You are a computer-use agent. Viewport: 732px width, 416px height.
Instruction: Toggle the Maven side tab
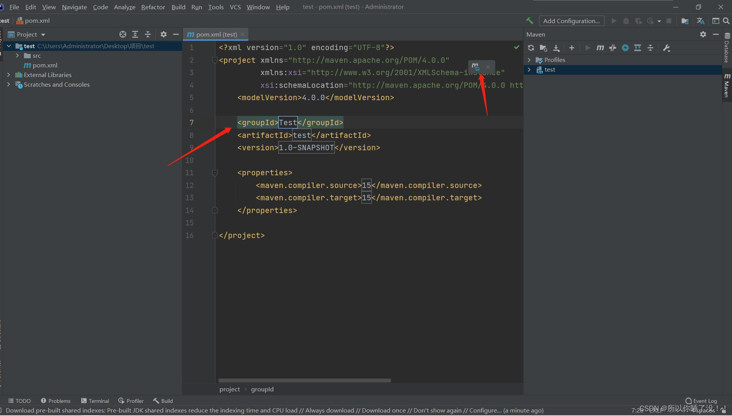[x=727, y=85]
